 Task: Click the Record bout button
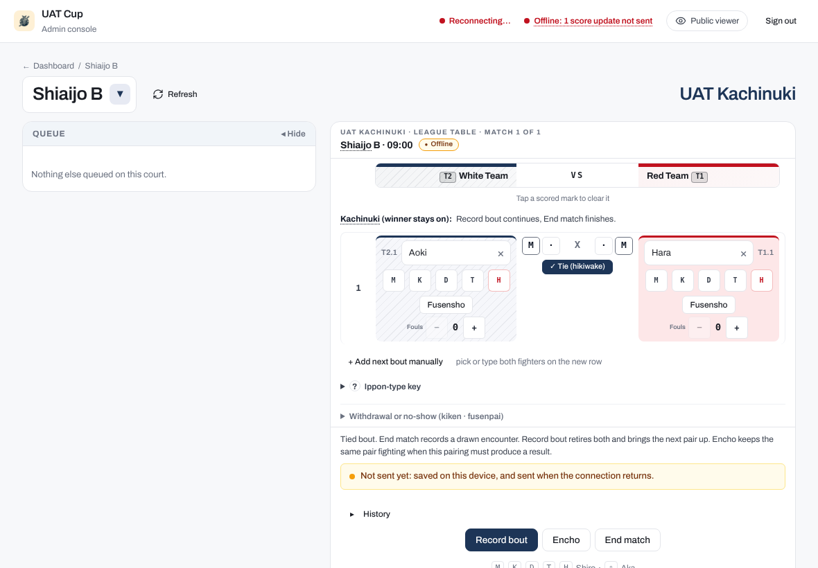501,540
